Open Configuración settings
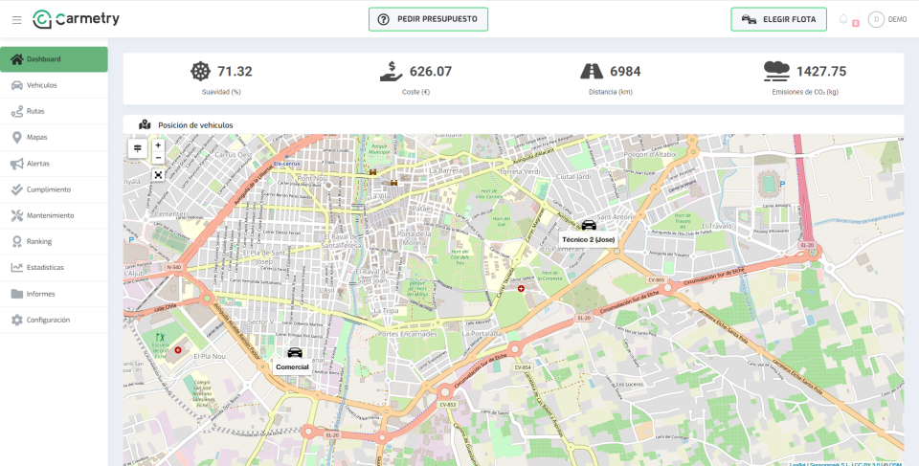 click(x=54, y=320)
